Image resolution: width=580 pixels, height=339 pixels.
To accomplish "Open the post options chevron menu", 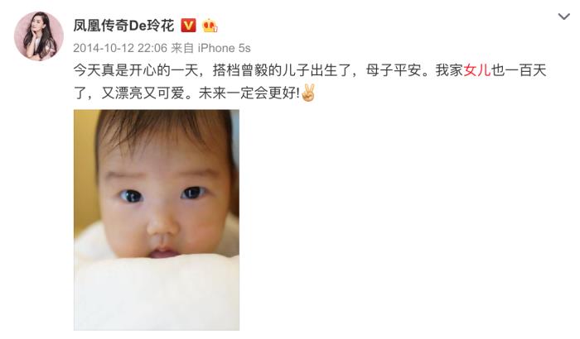I will [x=563, y=17].
